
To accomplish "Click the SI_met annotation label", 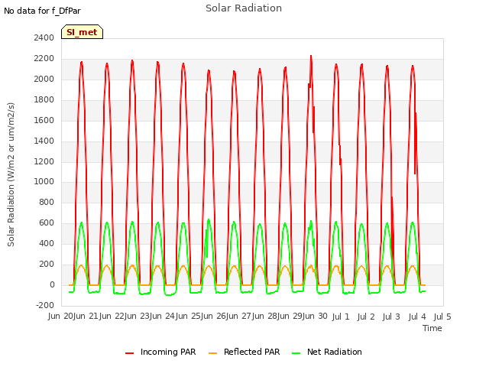I will pos(82,32).
